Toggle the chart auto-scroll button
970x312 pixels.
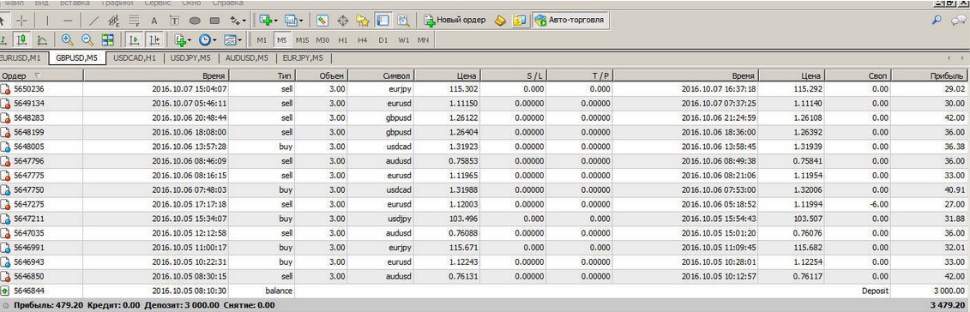click(x=134, y=39)
